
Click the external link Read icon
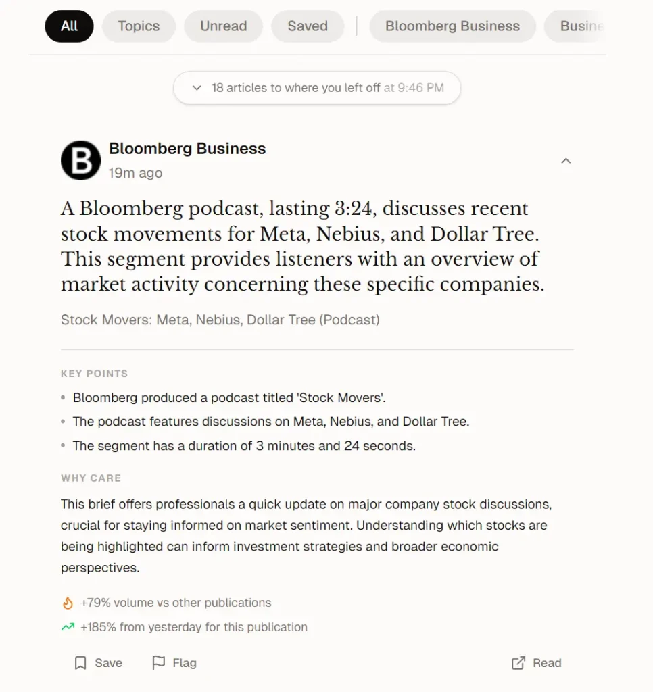518,663
